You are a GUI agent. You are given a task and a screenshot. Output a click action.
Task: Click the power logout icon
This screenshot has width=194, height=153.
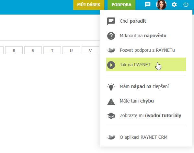(186, 5)
